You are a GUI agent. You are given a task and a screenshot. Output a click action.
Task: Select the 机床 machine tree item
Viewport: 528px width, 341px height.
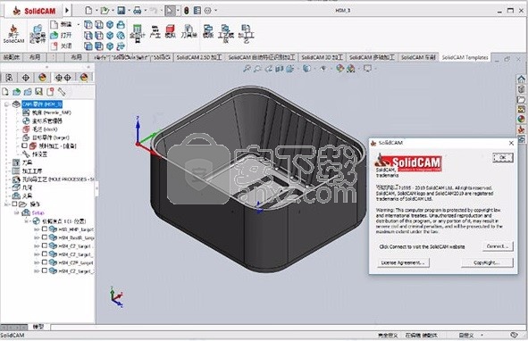click(47, 112)
